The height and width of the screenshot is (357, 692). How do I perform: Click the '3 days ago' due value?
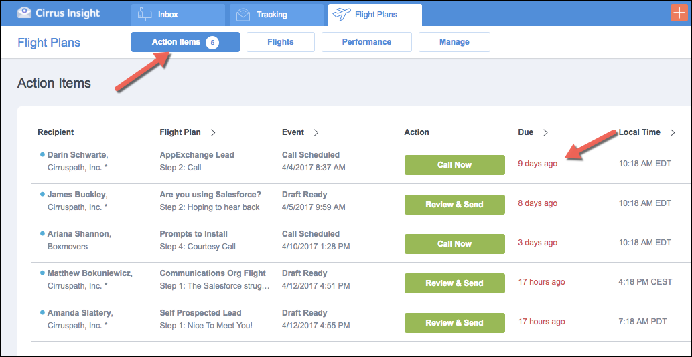point(537,243)
